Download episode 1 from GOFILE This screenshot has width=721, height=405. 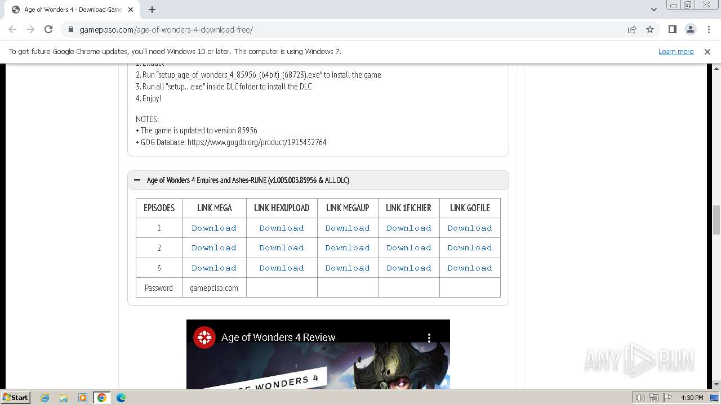(x=470, y=228)
